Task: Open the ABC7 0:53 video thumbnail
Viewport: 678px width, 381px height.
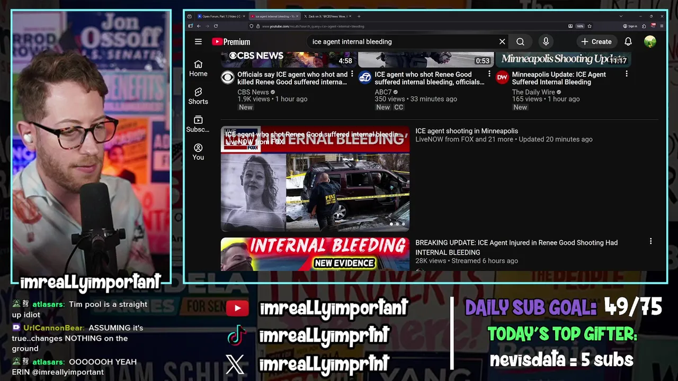Action: [426, 59]
